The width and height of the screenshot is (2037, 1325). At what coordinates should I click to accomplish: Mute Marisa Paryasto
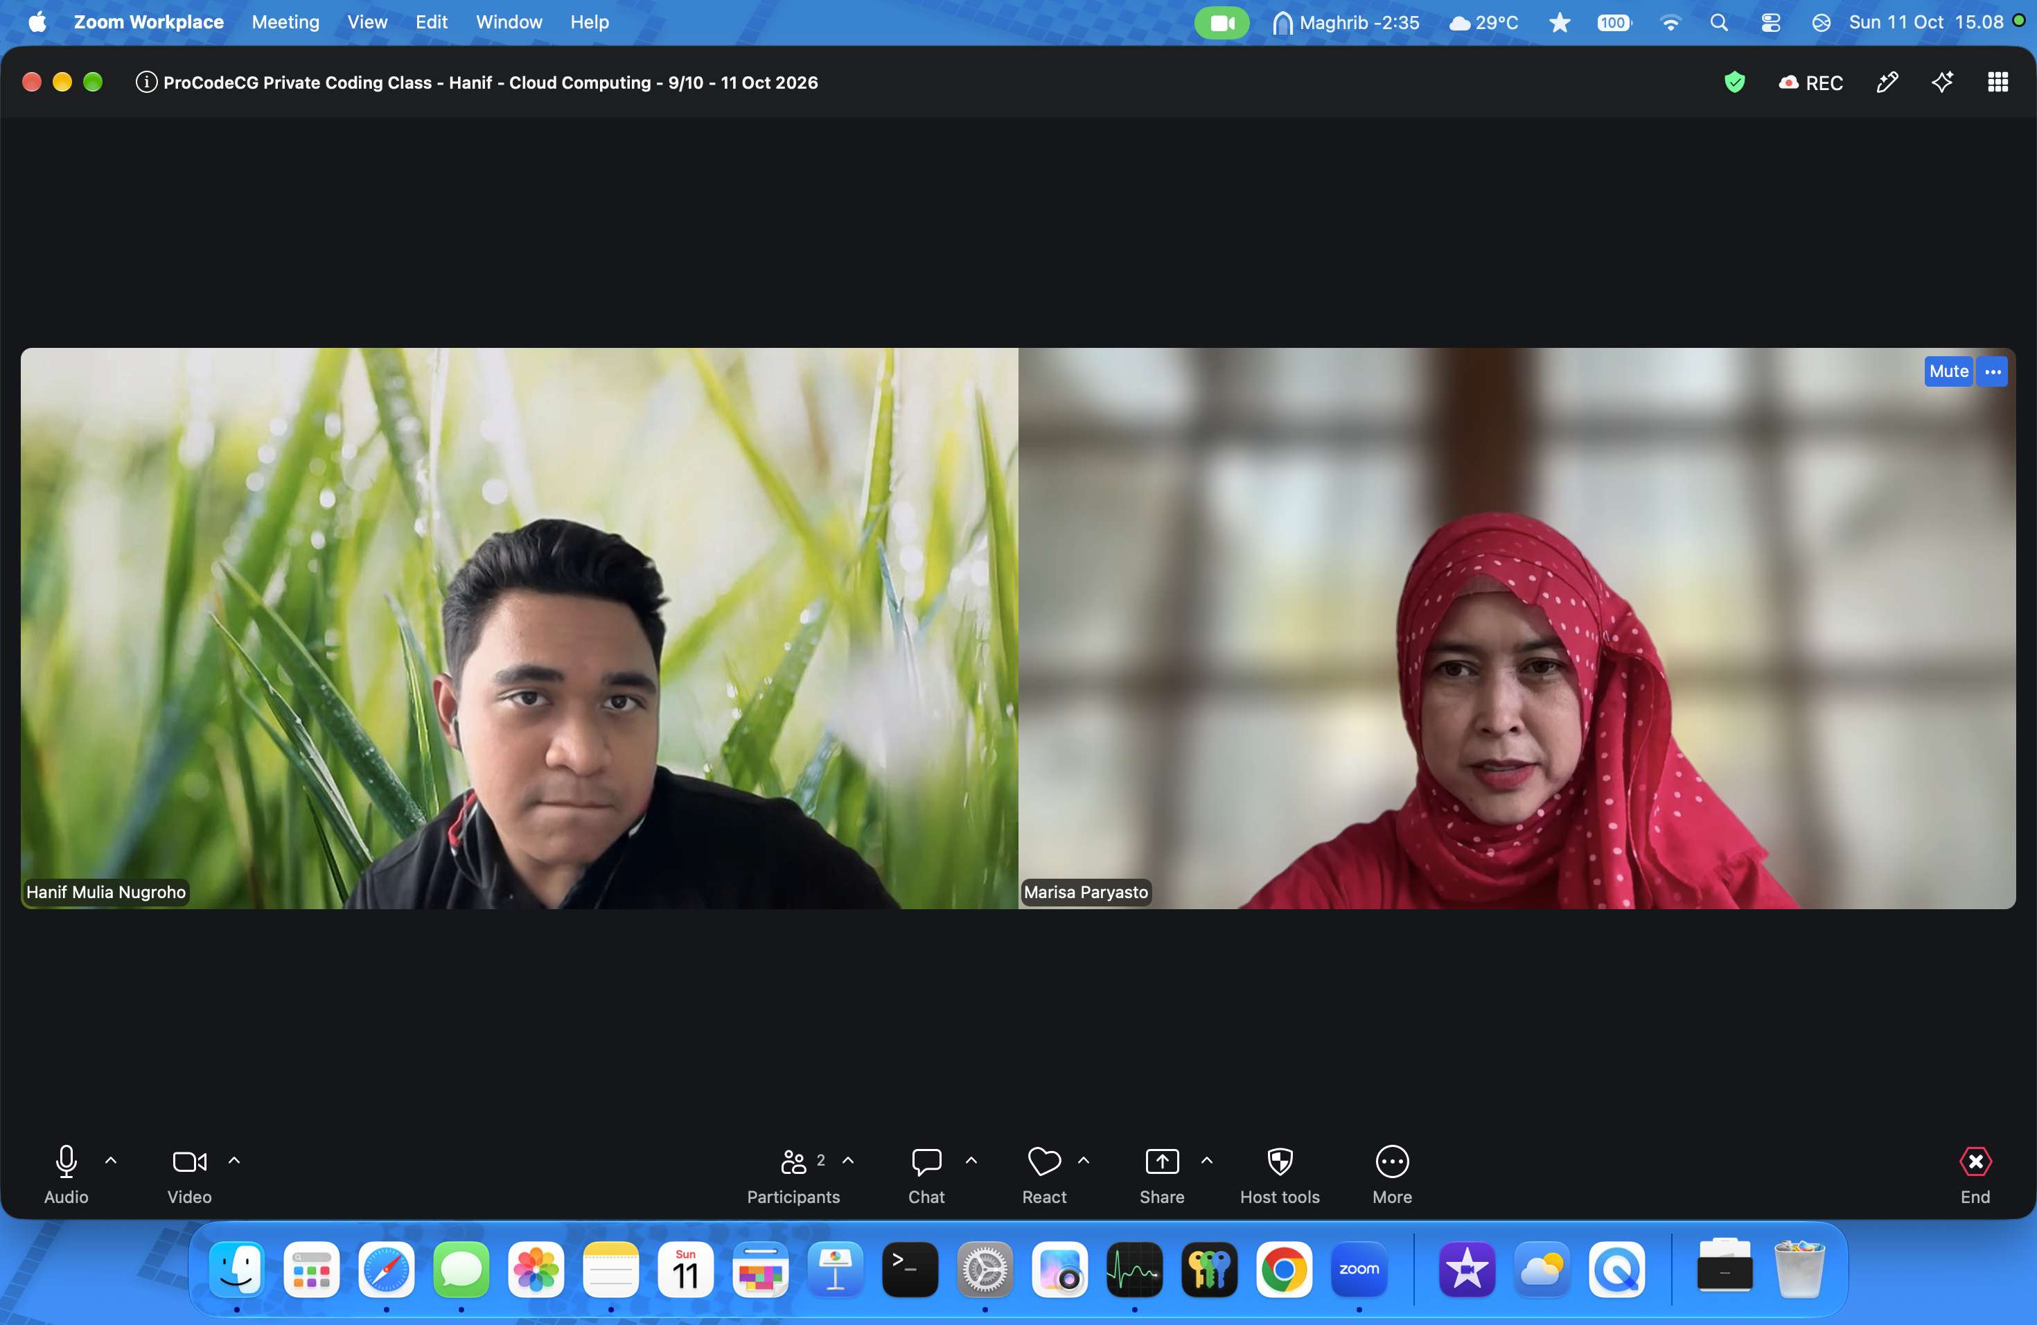tap(1948, 371)
